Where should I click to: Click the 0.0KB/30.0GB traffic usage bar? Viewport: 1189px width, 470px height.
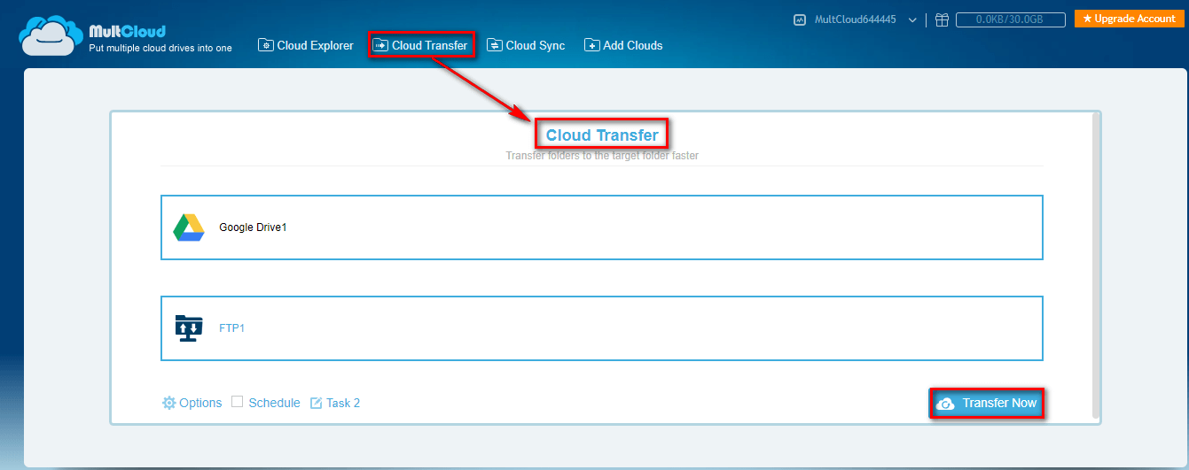coord(1011,19)
